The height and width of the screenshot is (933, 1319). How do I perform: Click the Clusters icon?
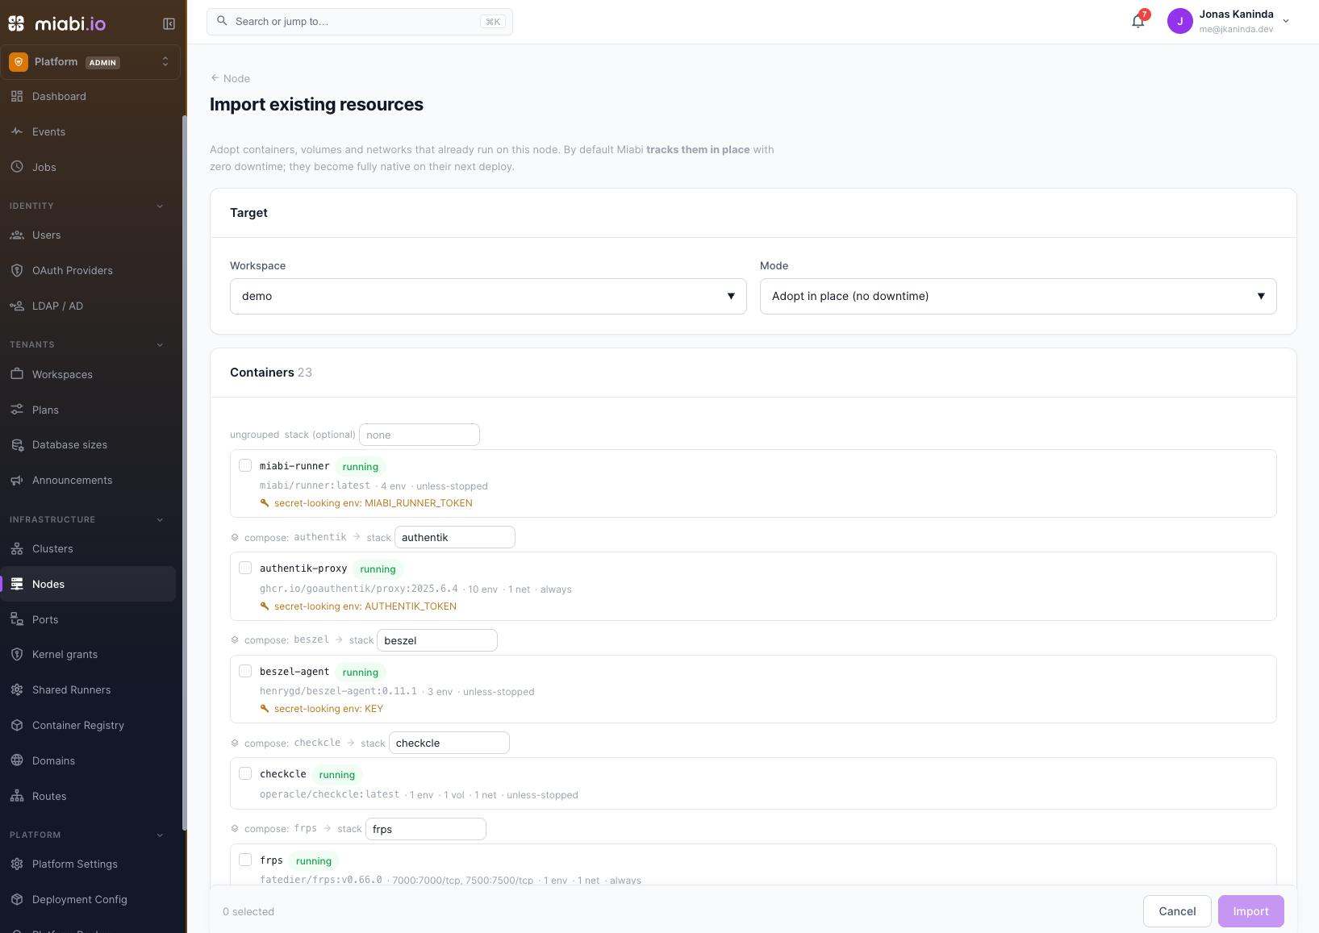click(17, 548)
